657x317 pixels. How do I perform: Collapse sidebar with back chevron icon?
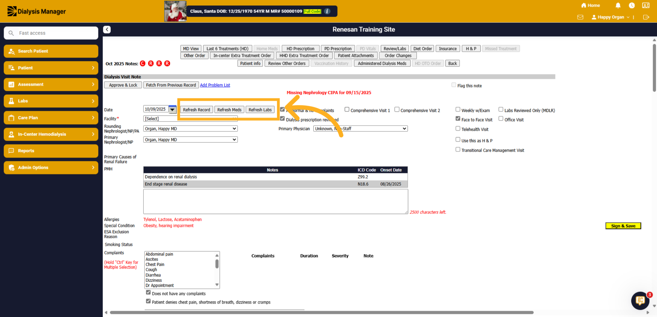click(x=107, y=30)
